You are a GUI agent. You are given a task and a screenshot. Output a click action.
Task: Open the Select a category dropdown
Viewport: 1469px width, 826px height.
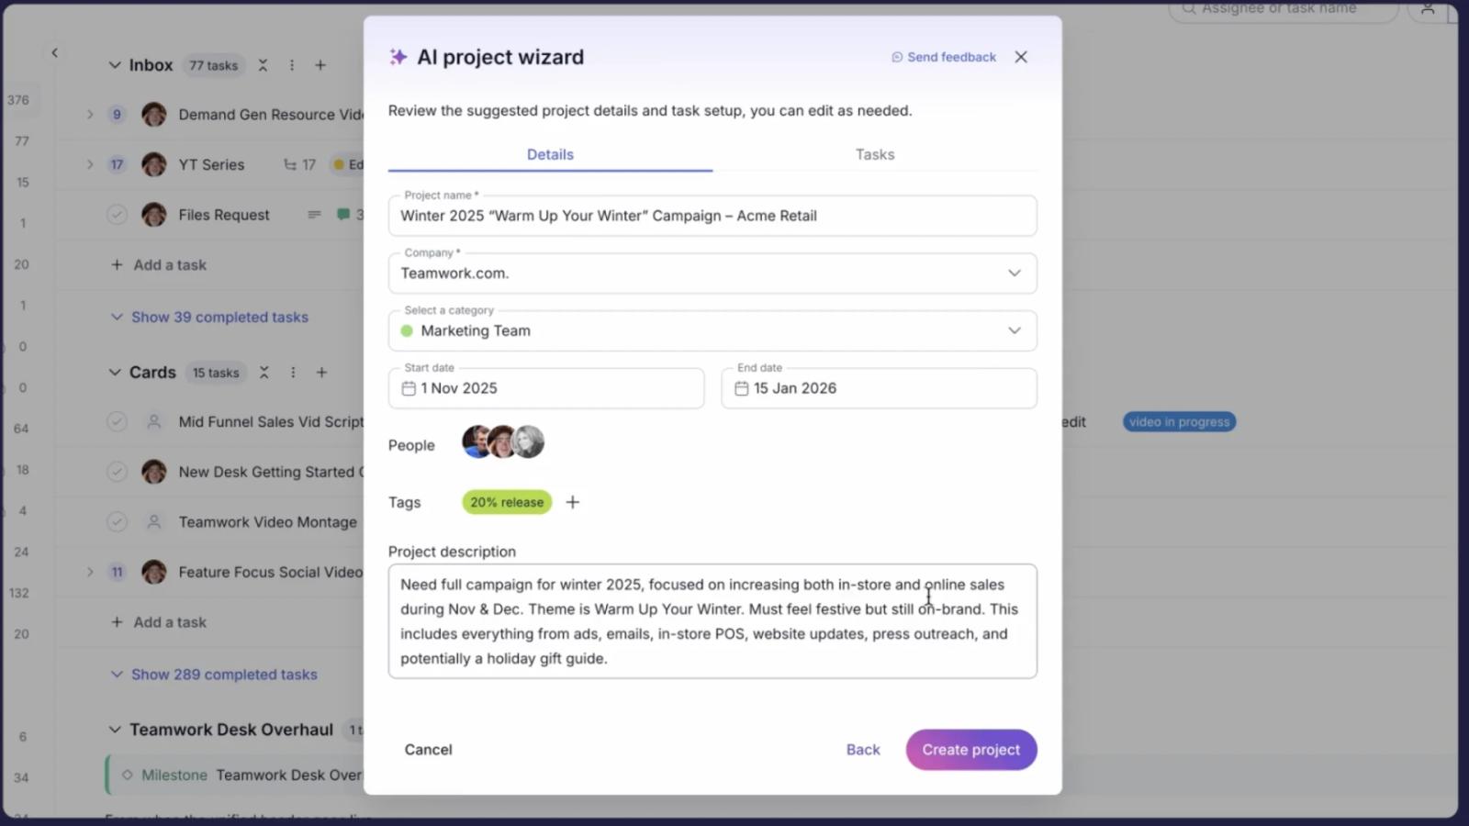click(712, 330)
